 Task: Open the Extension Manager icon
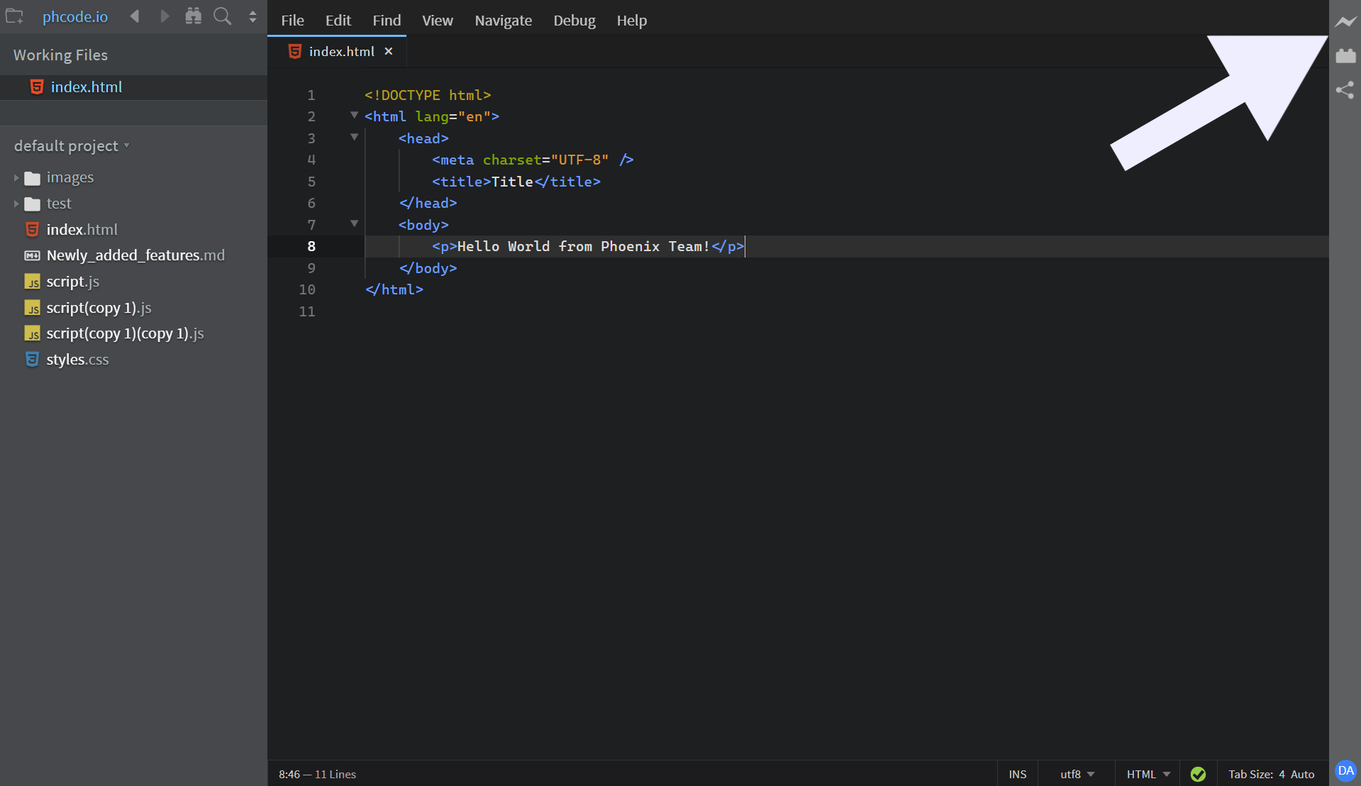(1345, 55)
